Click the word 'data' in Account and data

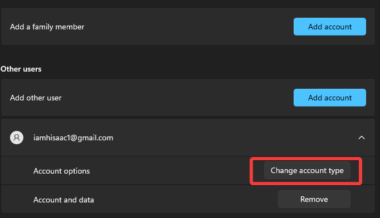point(86,200)
